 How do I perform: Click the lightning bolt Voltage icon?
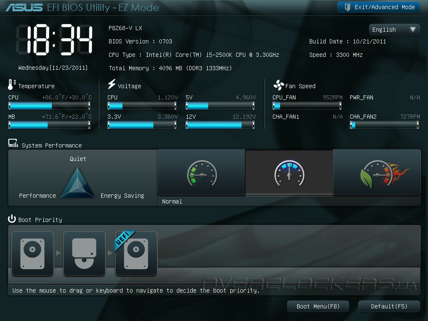coord(112,84)
